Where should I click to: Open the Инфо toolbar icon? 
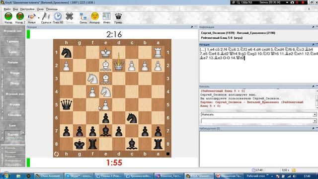click(106, 16)
